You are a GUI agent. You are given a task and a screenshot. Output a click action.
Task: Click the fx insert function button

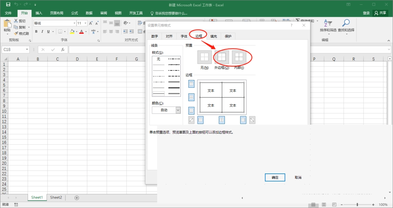[x=63, y=49]
